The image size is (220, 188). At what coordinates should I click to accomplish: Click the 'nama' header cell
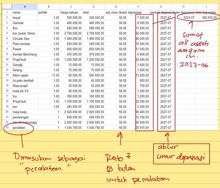[x=25, y=12]
